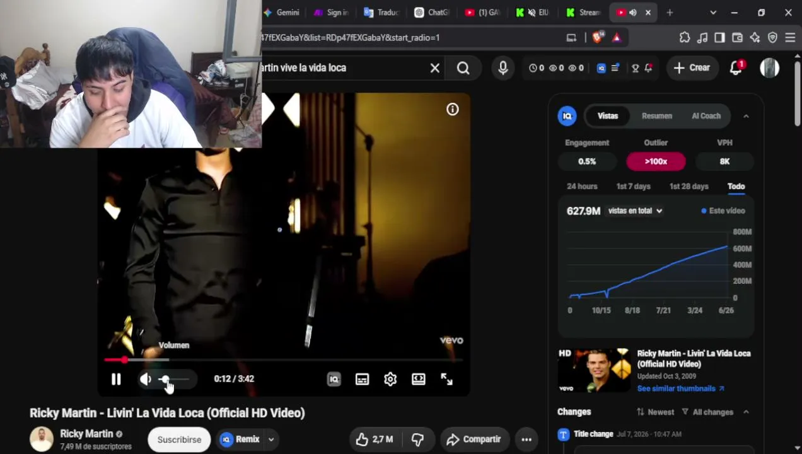802x454 pixels.
Task: Open the browser extensions puzzle icon
Action: point(685,38)
